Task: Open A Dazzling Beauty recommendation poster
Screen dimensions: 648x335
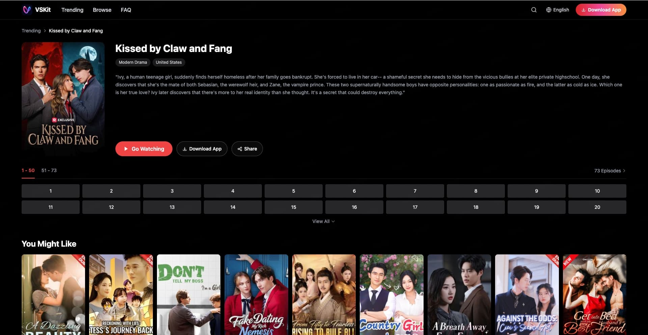Action: pyautogui.click(x=53, y=295)
